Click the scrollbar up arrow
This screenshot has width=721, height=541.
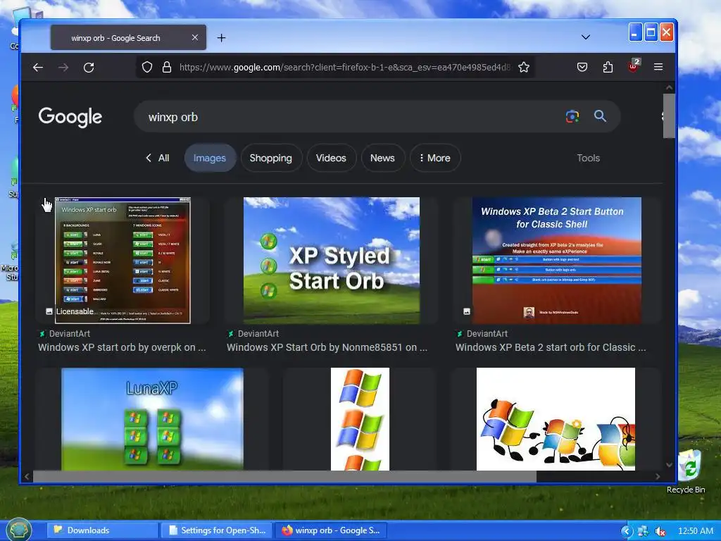669,87
